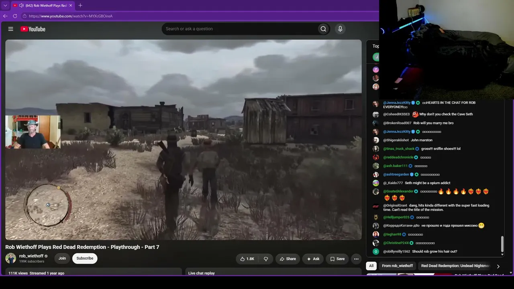
Task: Go back with browser back arrow
Action: 5,16
